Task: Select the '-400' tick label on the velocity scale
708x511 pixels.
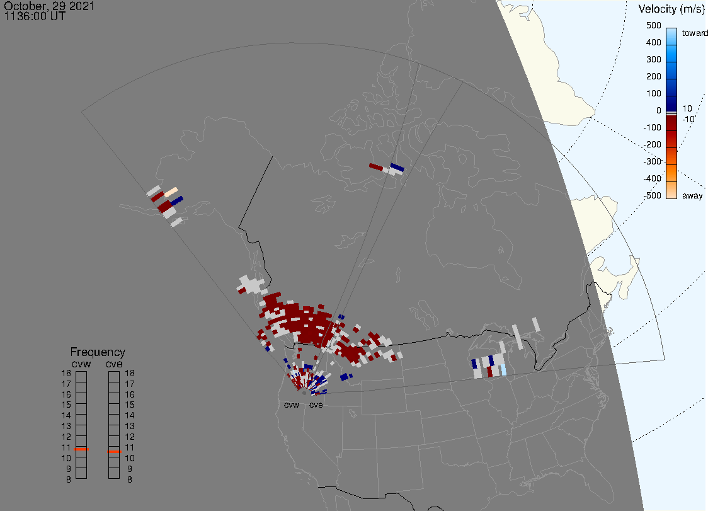Action: [x=652, y=178]
